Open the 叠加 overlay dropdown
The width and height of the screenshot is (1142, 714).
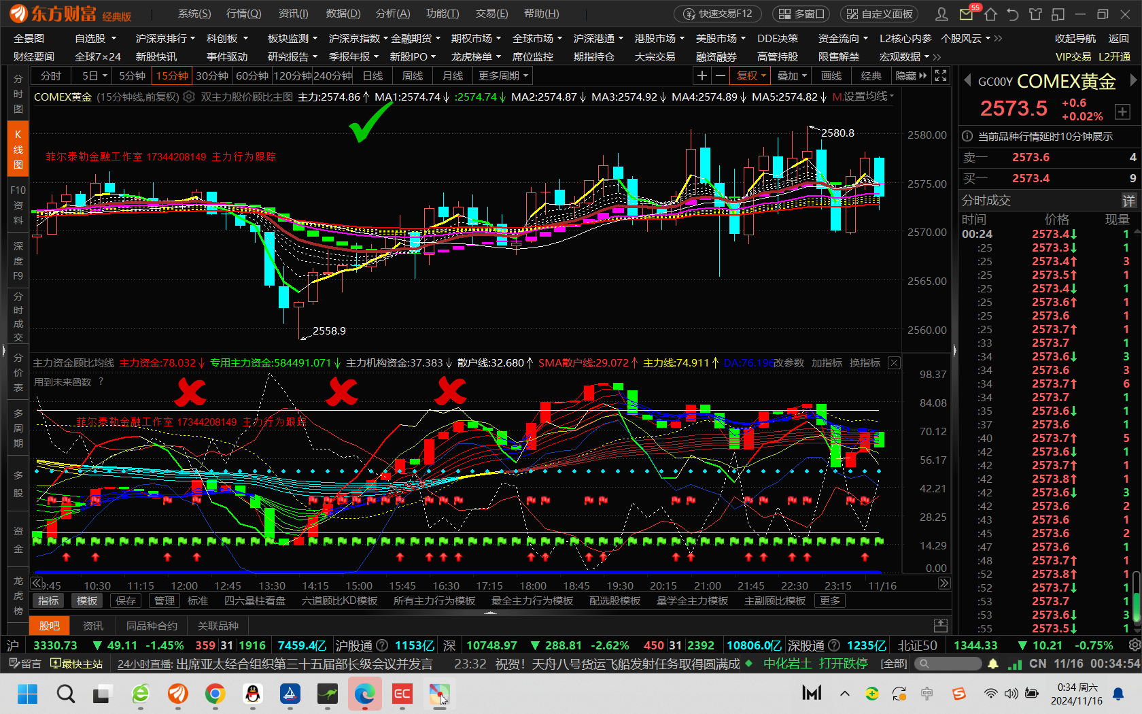click(x=792, y=75)
